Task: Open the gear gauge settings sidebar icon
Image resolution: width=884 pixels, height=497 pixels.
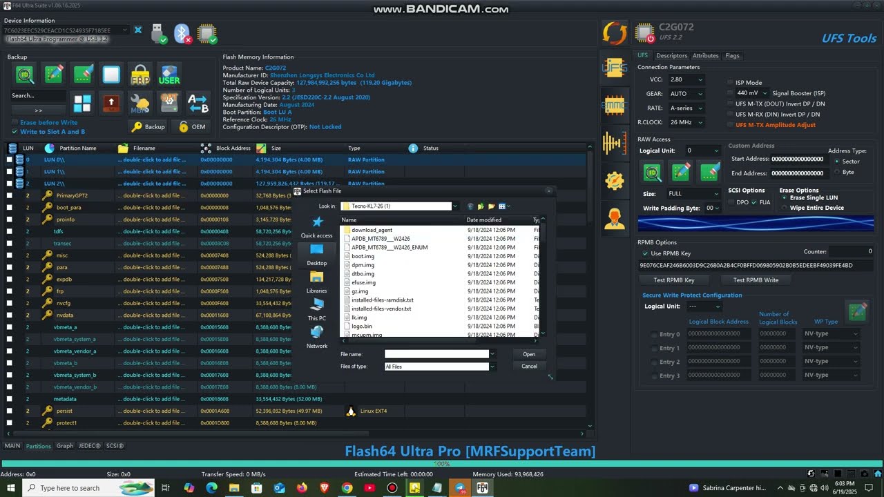Action: click(614, 181)
